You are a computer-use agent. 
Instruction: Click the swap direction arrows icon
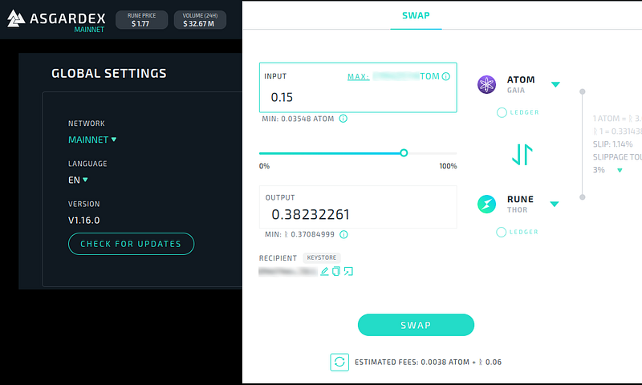tap(522, 155)
